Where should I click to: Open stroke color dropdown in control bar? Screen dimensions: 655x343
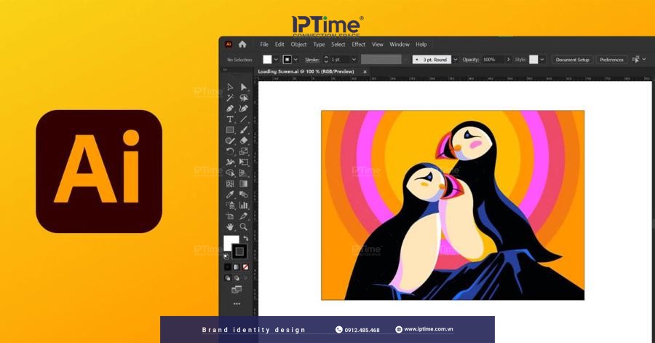pos(295,60)
